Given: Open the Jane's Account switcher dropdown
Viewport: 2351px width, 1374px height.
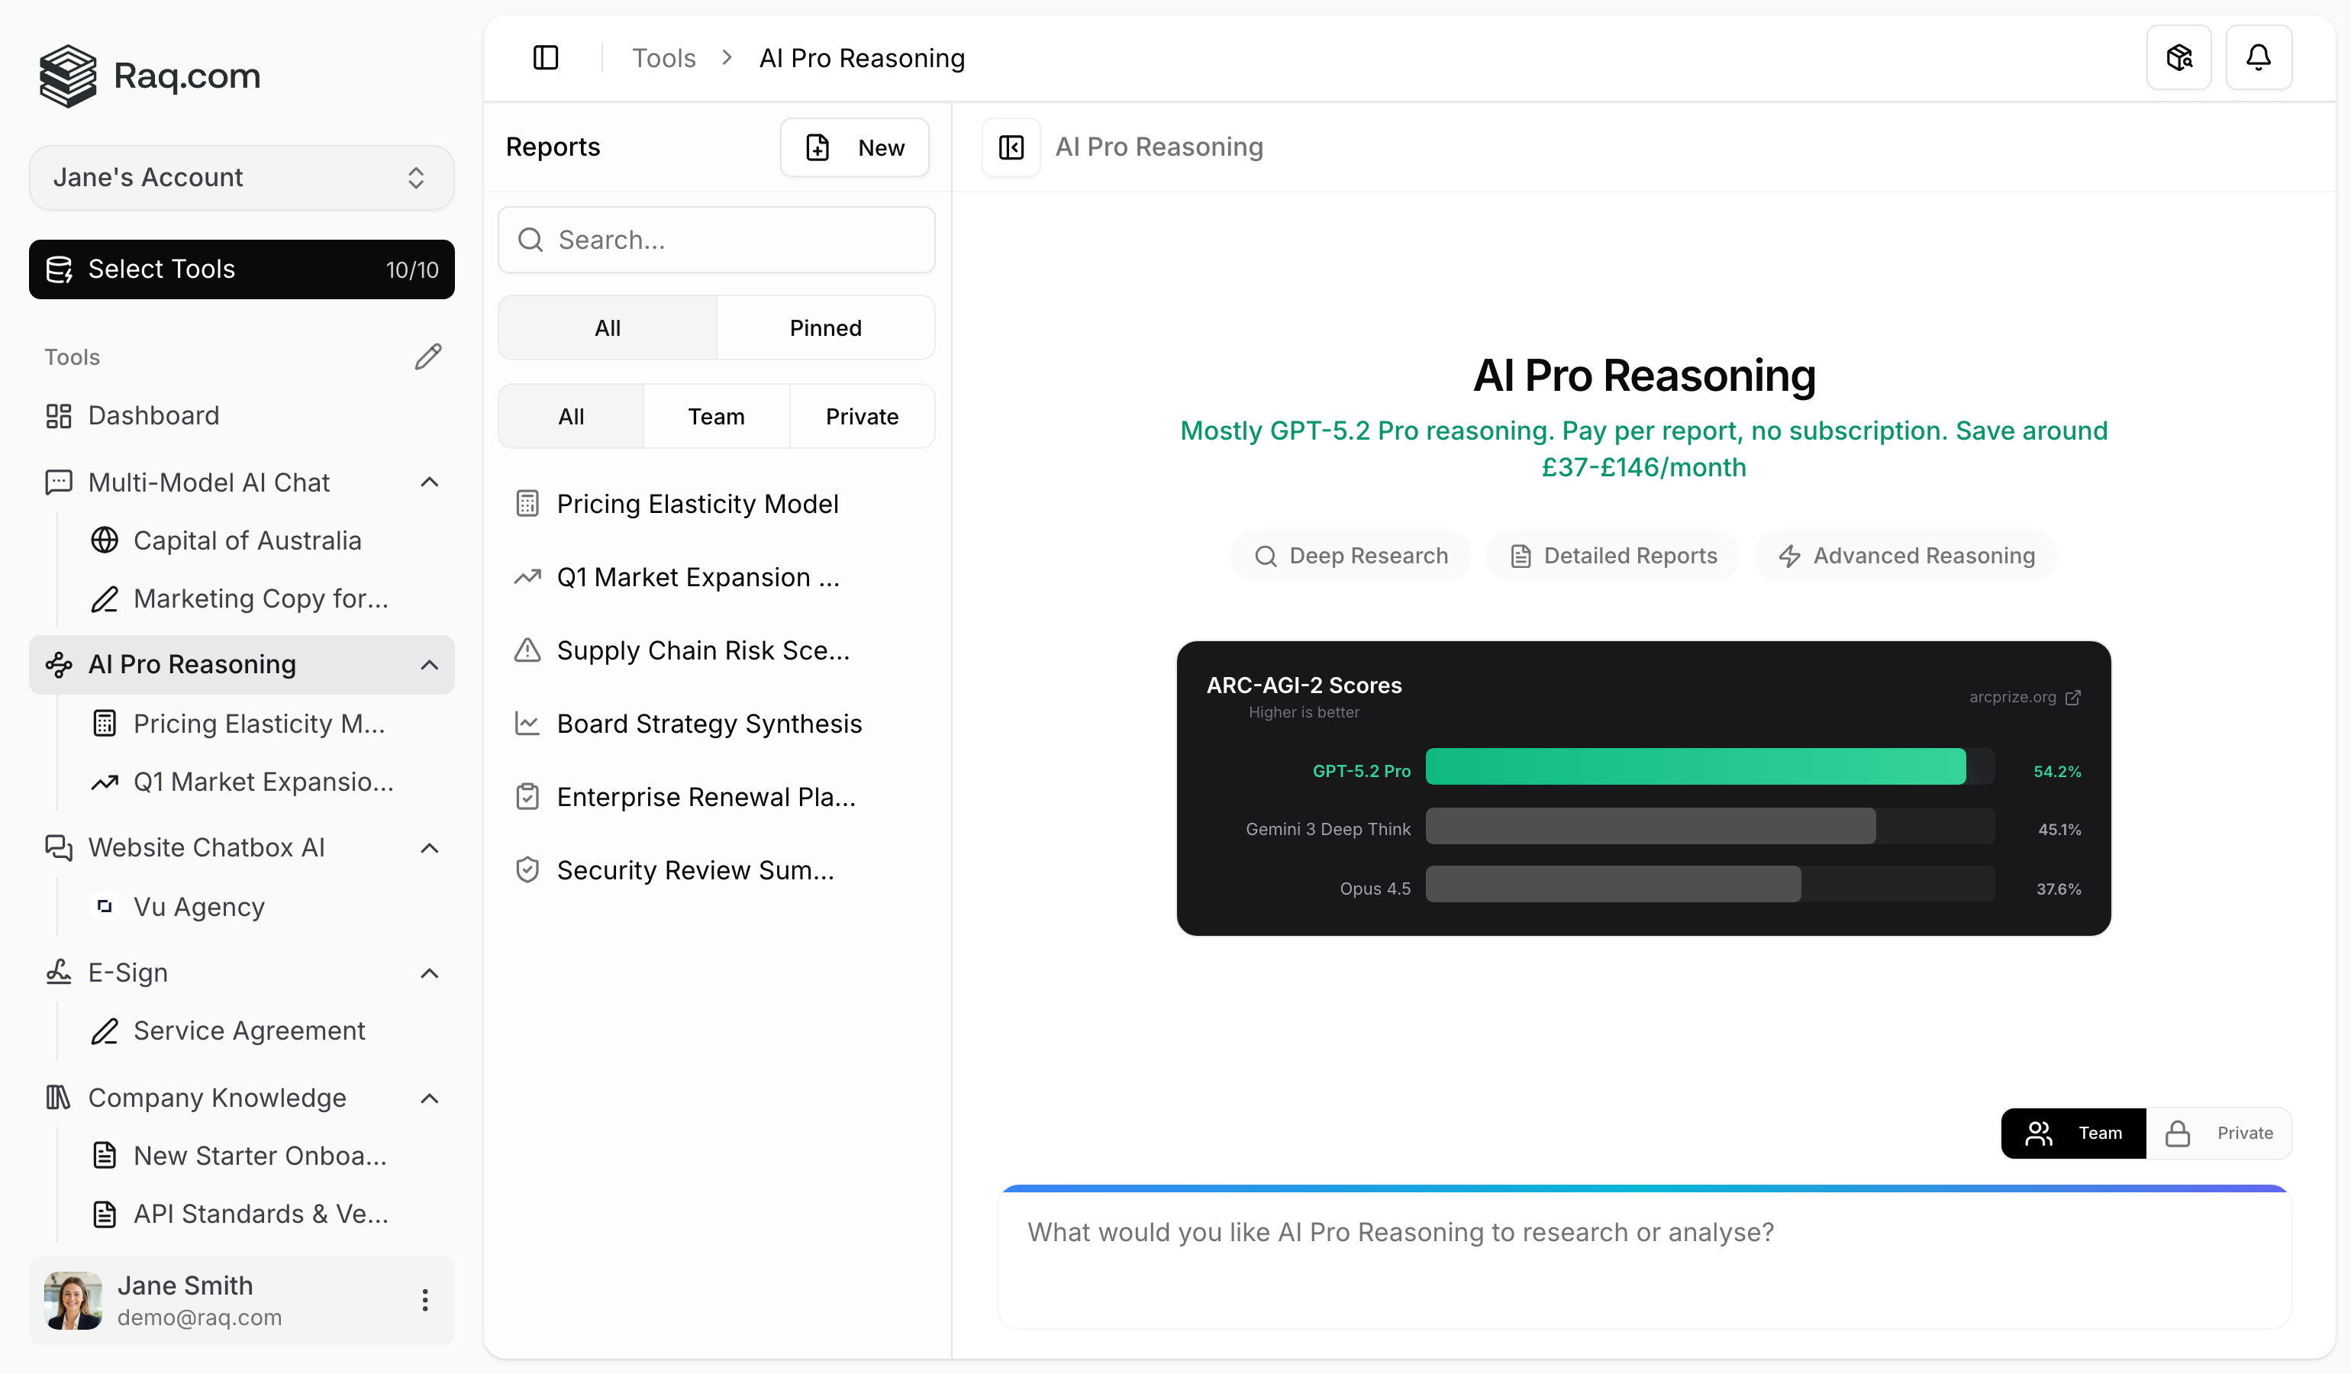Looking at the screenshot, I should pyautogui.click(x=242, y=177).
